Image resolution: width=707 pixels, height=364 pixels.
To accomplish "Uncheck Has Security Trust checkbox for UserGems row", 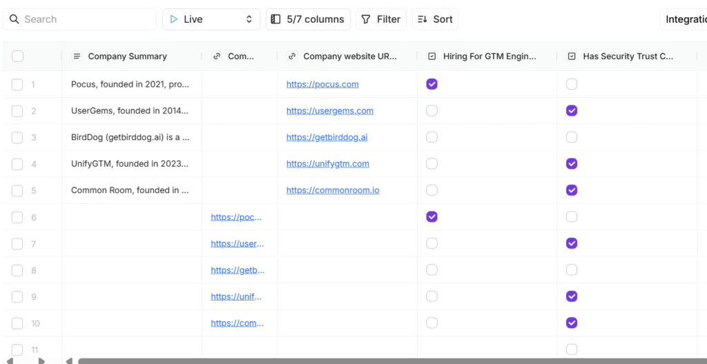I will coord(571,110).
